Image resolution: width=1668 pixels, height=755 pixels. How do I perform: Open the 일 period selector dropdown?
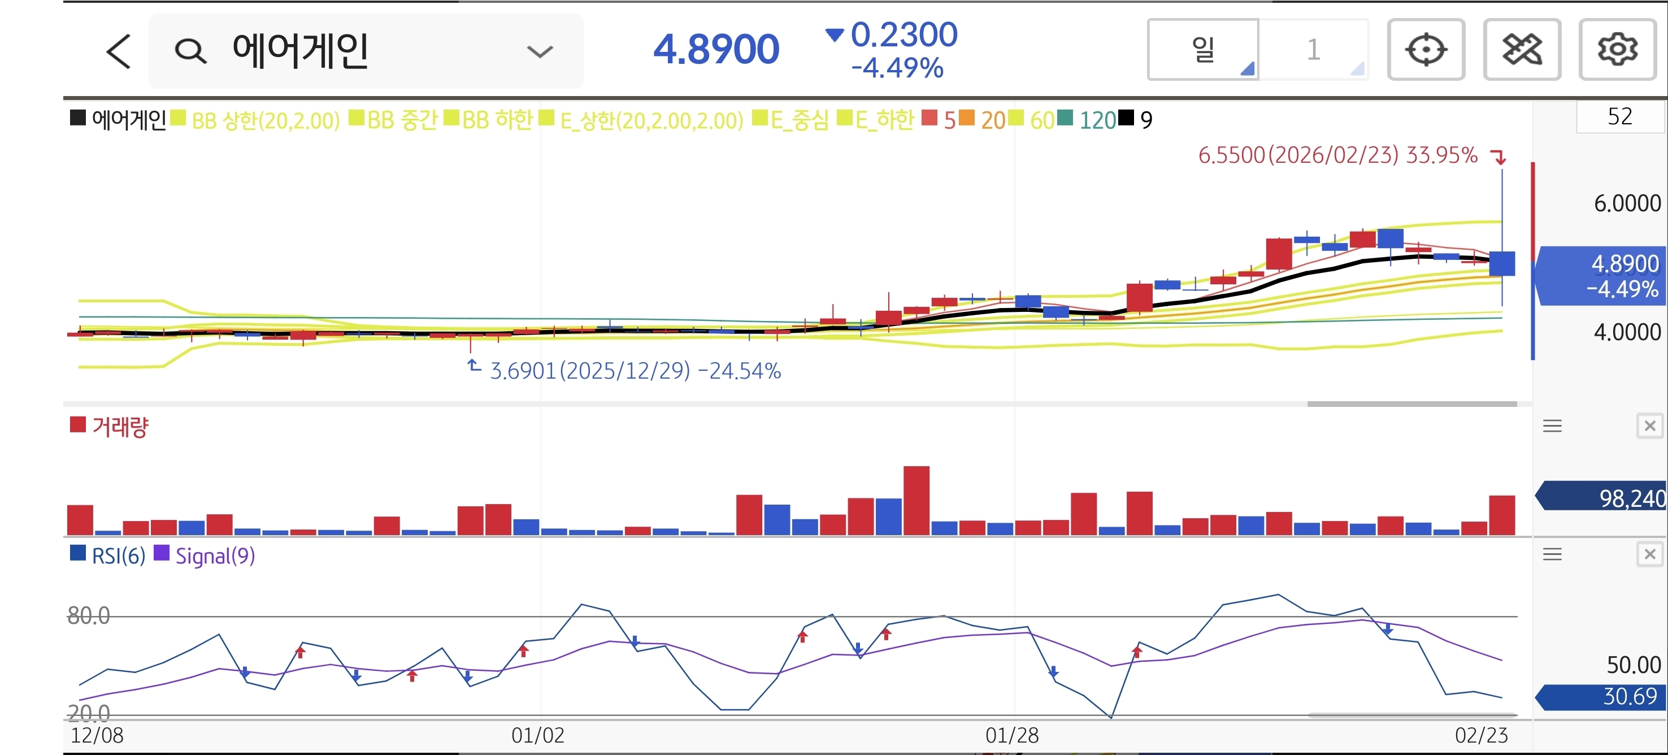point(1203,50)
